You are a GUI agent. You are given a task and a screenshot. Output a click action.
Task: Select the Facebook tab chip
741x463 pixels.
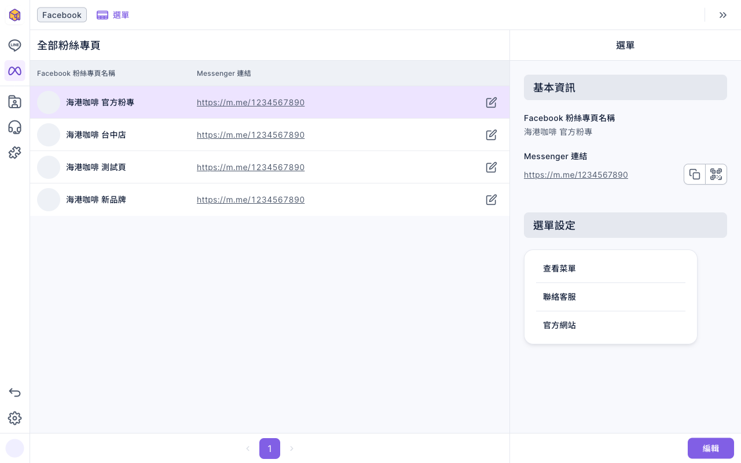(62, 15)
